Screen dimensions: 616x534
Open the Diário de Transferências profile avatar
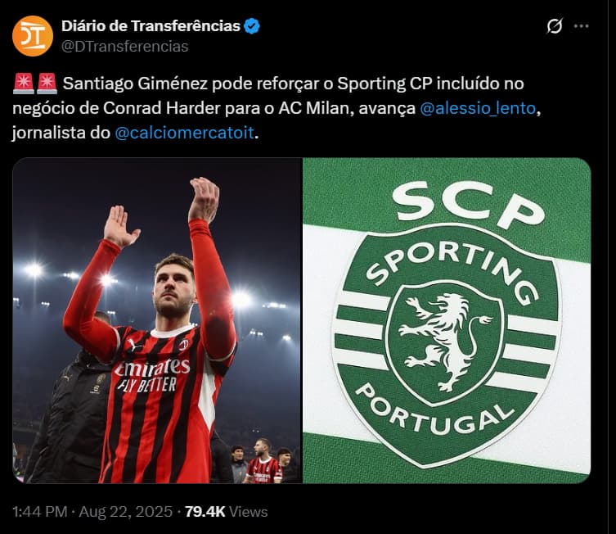(33, 36)
